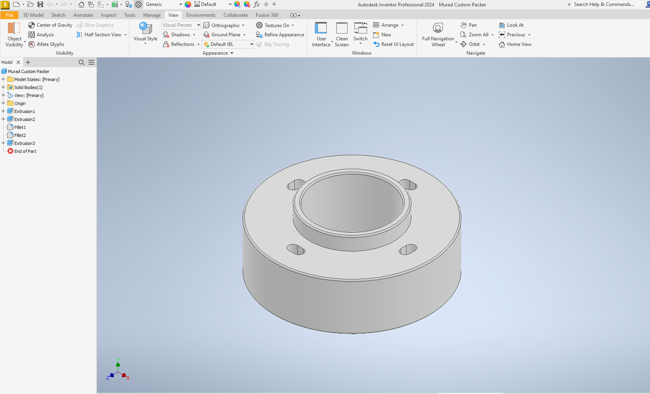Image resolution: width=650 pixels, height=394 pixels.
Task: Expand Extrusion3 node
Action: 3,143
